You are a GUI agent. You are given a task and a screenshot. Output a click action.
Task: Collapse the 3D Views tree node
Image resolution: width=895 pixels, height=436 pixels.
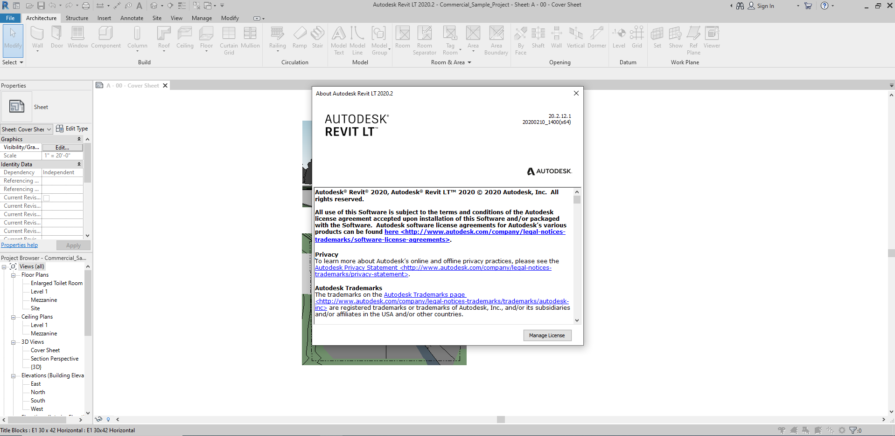click(x=13, y=342)
